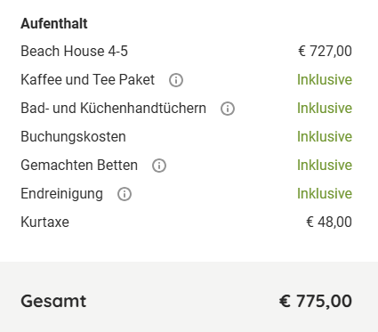The height and width of the screenshot is (332, 378).
Task: Click the Kaffee und Tee Paket label
Action: [x=88, y=79]
